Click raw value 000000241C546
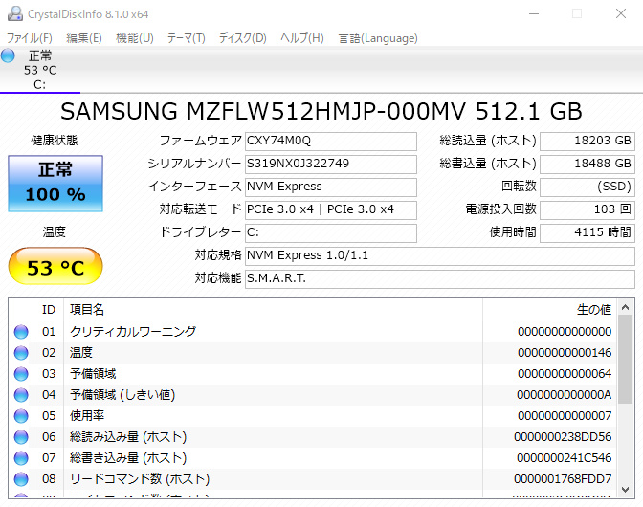Screen dimensions: 643x507 (x=565, y=458)
